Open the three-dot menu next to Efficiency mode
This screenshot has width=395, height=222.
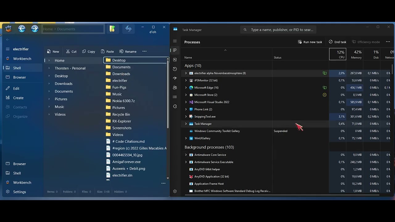(x=388, y=42)
